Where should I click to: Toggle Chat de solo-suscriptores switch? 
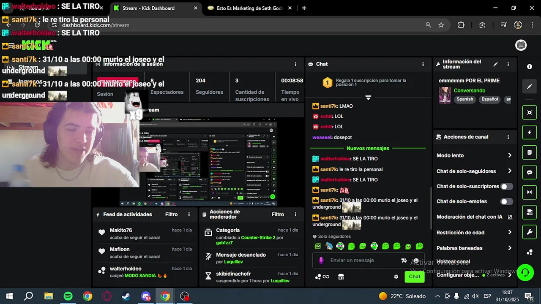tap(506, 186)
